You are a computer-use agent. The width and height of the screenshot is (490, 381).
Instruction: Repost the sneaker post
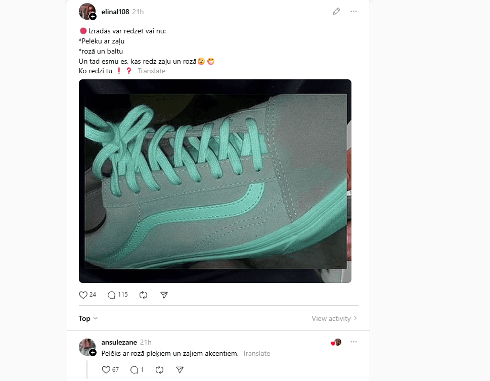pos(143,295)
